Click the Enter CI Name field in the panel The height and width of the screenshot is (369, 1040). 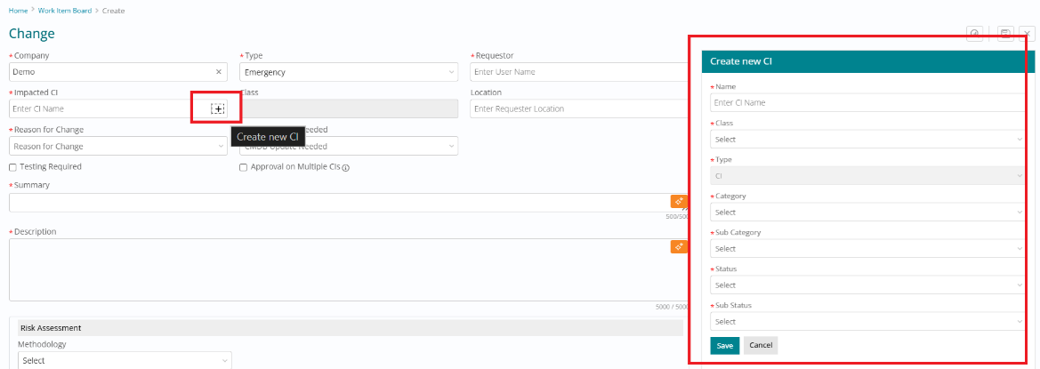867,102
